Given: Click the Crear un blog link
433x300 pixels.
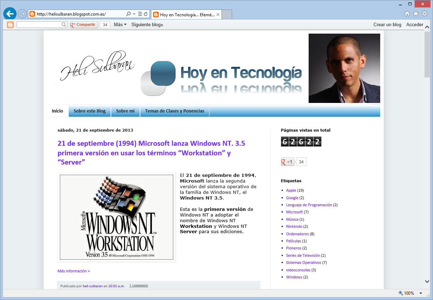Looking at the screenshot, I should click(x=387, y=25).
